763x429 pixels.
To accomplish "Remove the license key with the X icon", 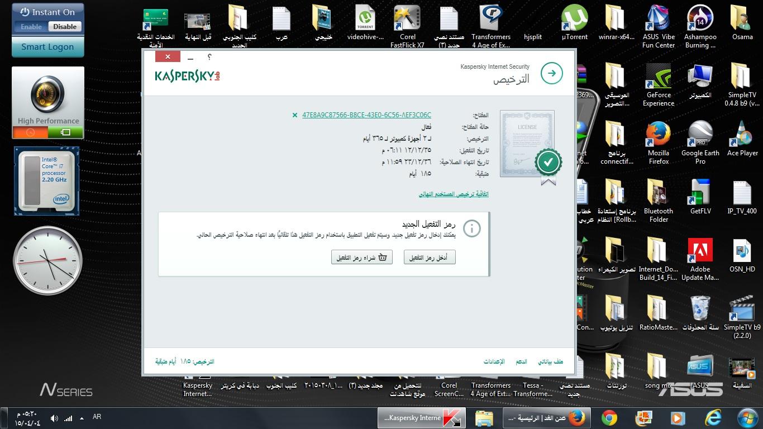I will click(x=295, y=115).
